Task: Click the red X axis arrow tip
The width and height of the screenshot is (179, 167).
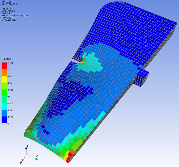Action: [x=21, y=163]
